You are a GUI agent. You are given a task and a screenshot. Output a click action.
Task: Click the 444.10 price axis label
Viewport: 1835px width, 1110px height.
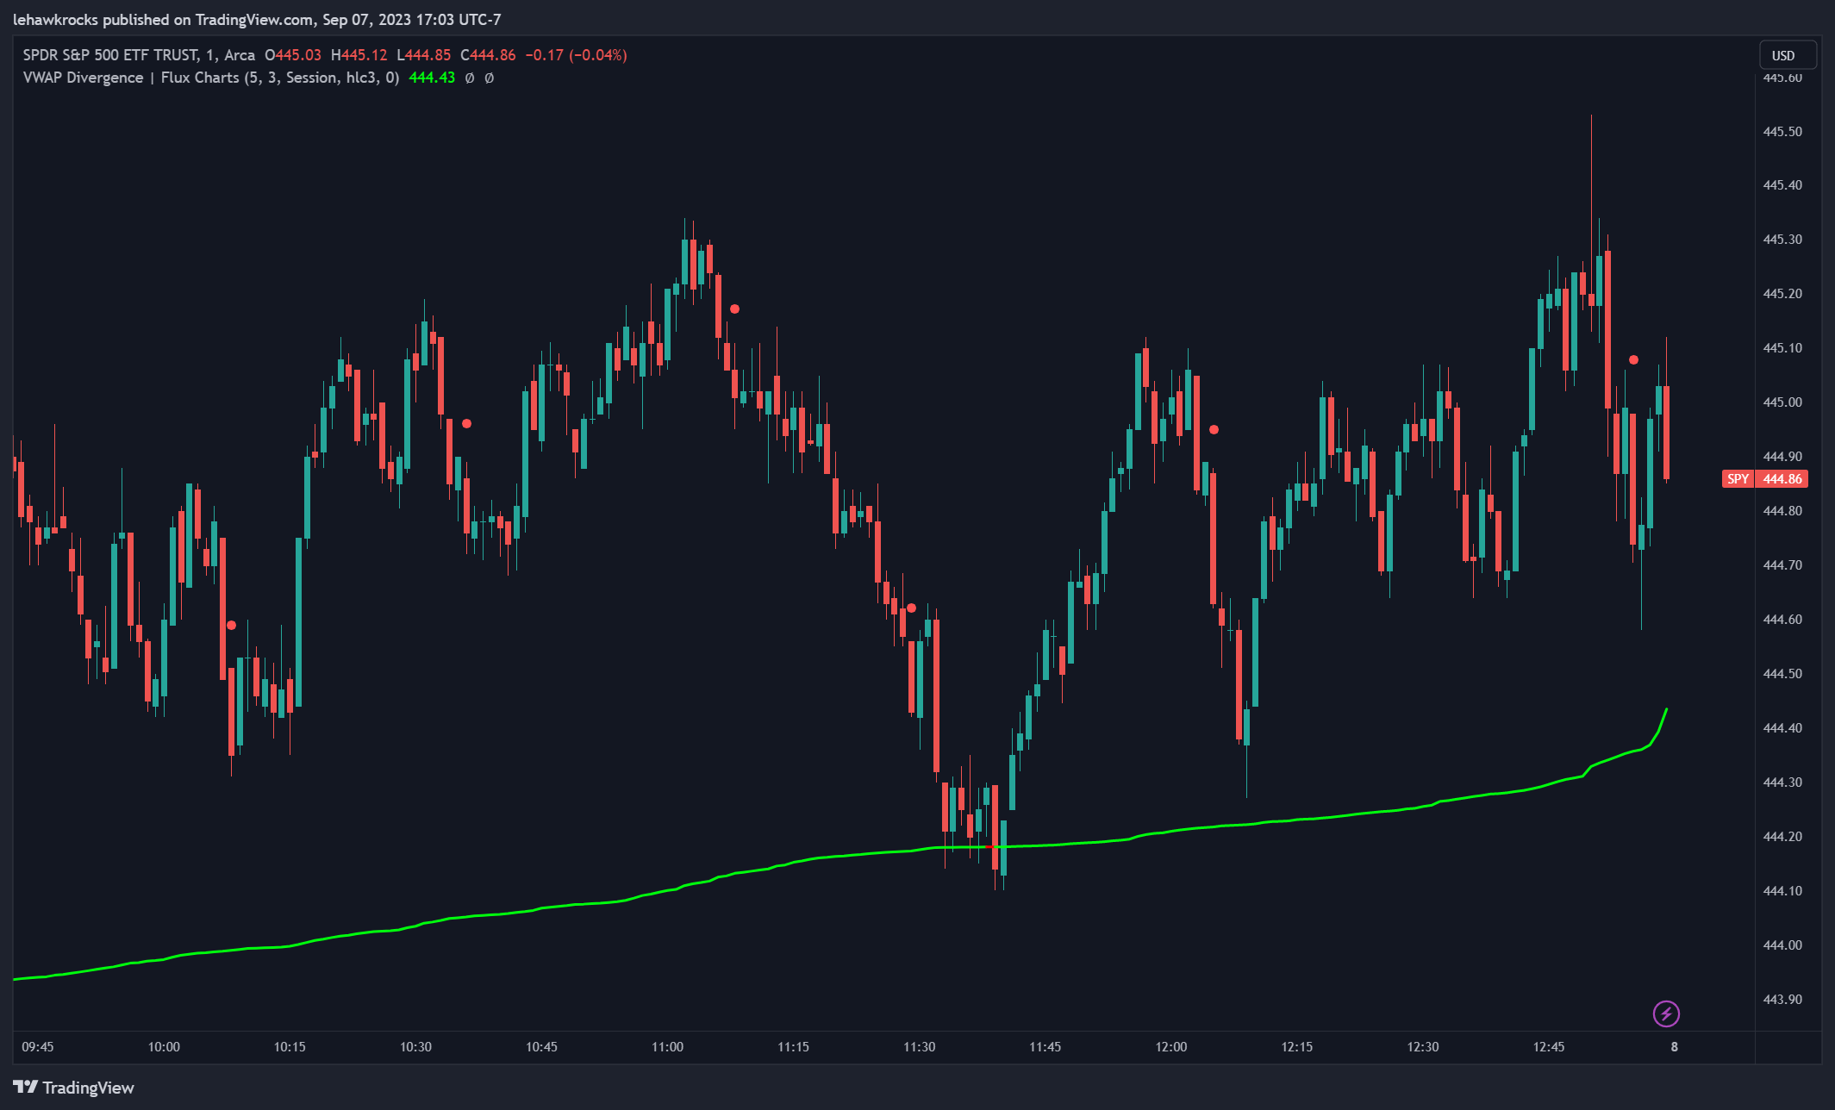pos(1782,890)
